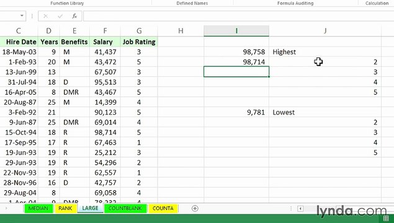Select salary cell 67,507
Viewport: 394px width, 223px height.
tap(105, 72)
